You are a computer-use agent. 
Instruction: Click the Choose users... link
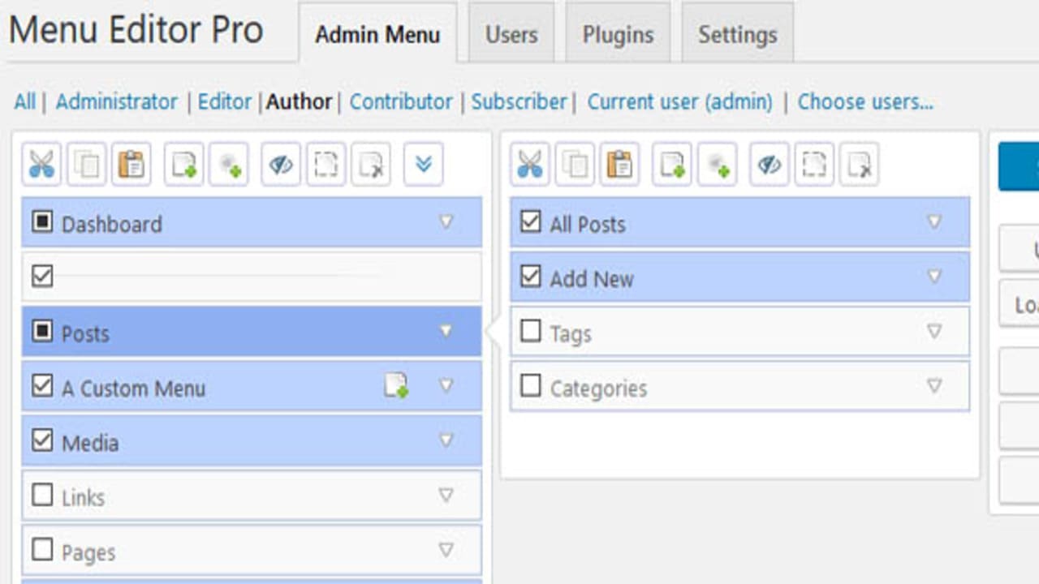865,102
